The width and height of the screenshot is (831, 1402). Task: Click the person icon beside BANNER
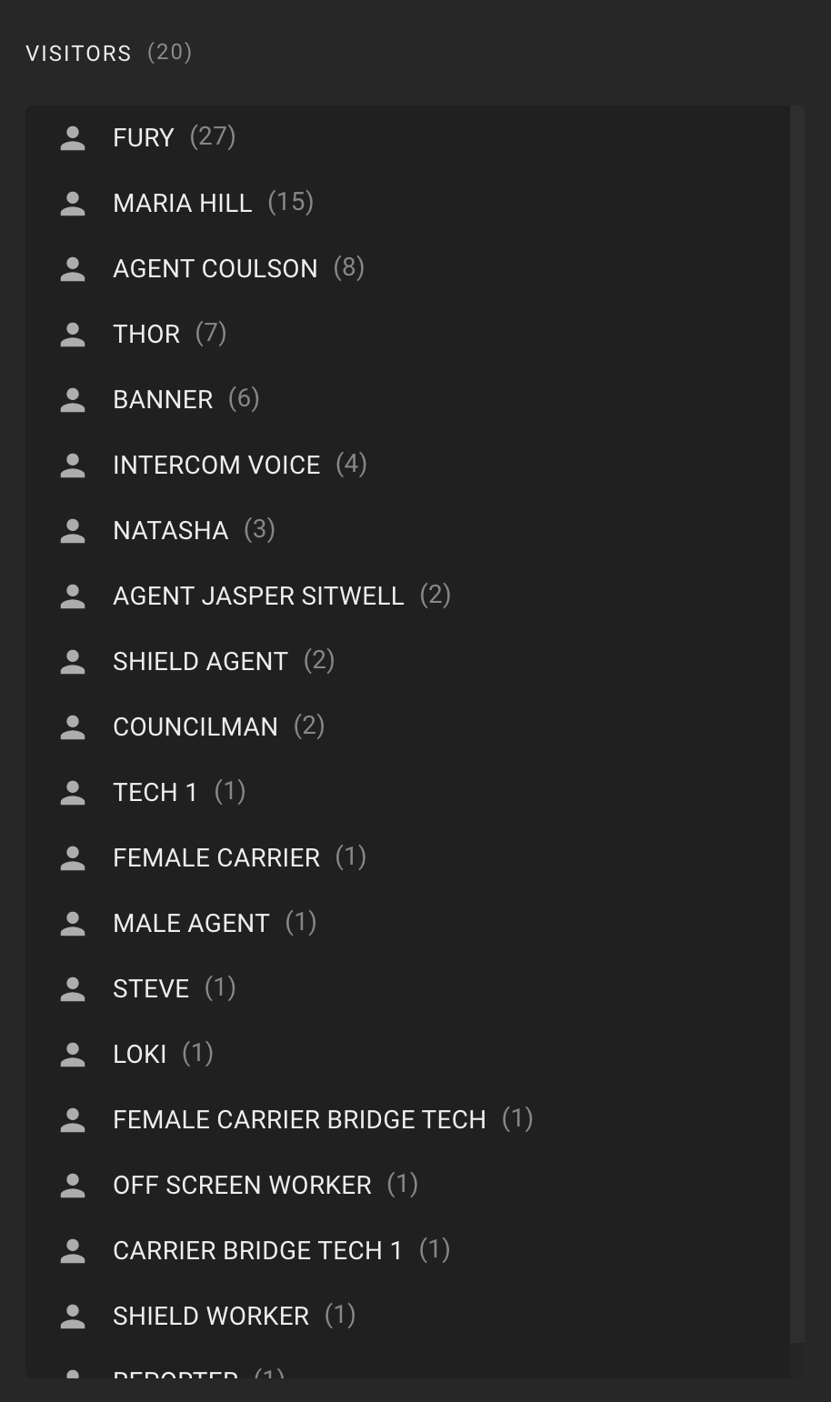pos(73,400)
